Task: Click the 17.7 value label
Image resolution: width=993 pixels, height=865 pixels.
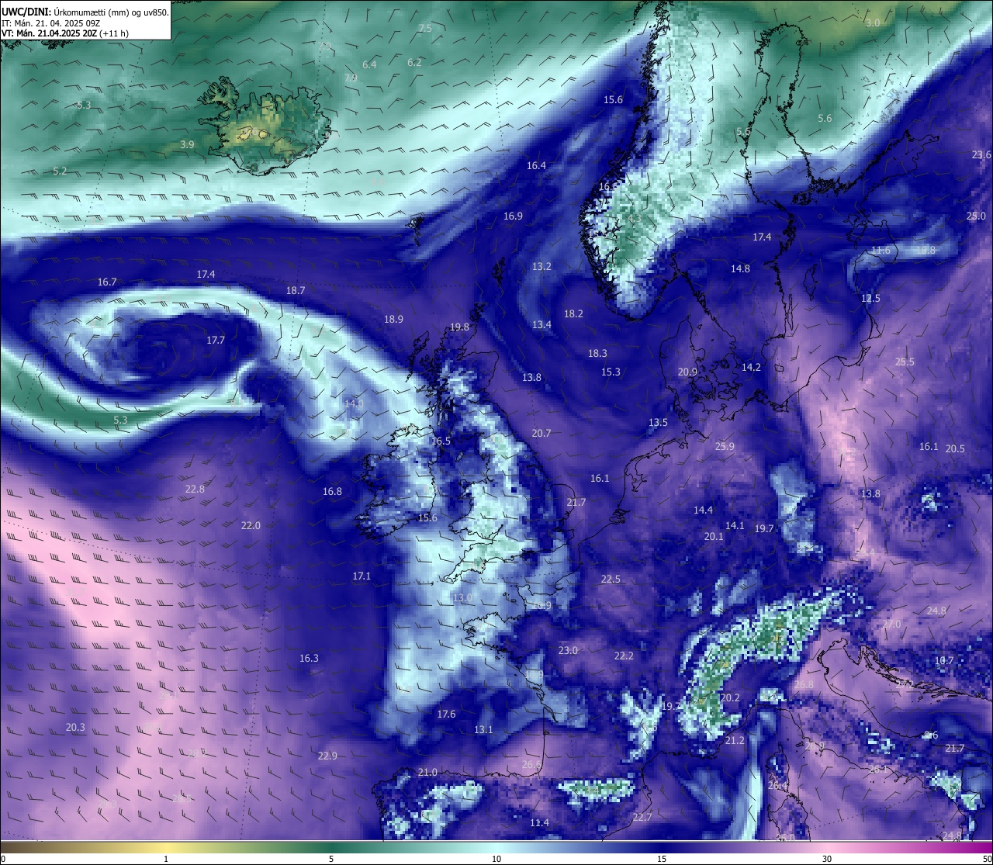Action: click(x=216, y=340)
